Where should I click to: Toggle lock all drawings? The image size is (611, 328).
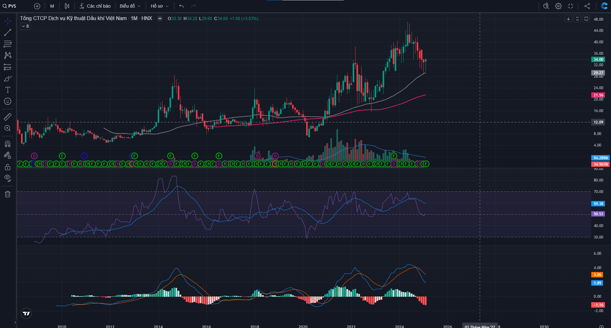click(x=8, y=167)
